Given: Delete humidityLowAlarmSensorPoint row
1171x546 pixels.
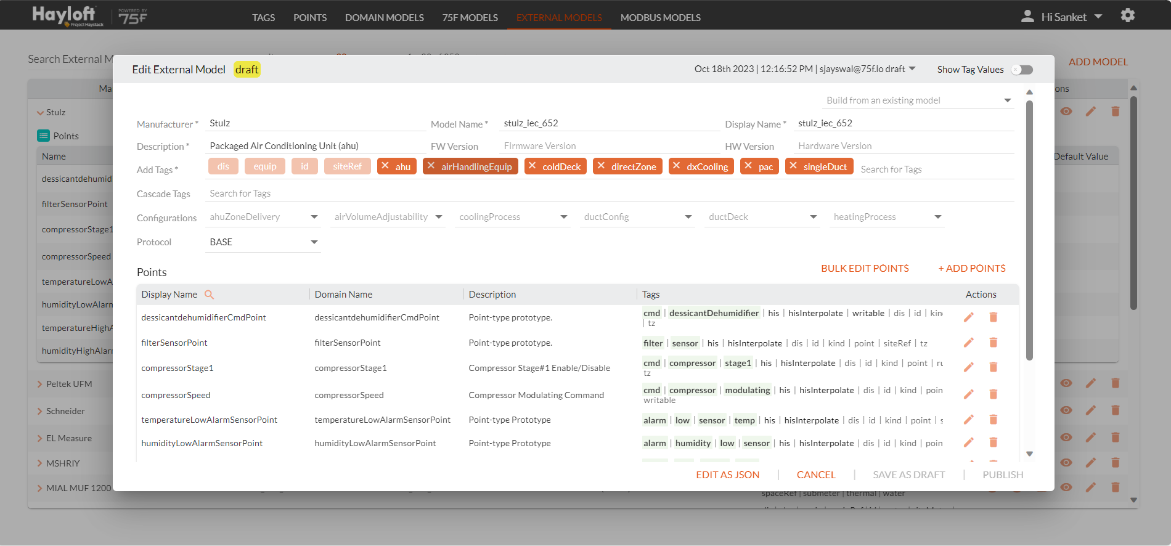Looking at the screenshot, I should 993,442.
